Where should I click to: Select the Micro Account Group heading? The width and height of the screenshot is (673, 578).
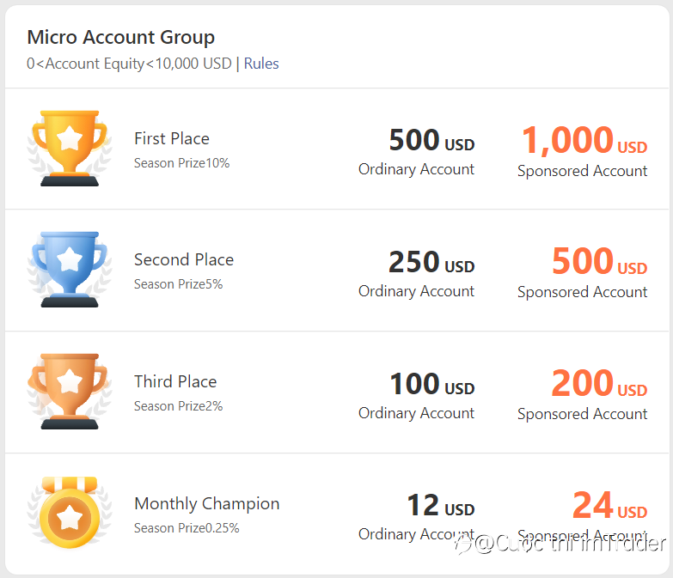pos(121,37)
